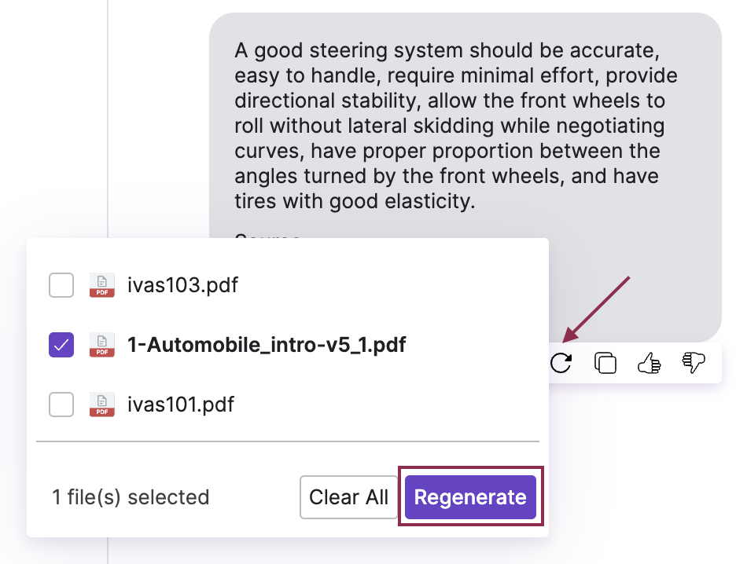Image resolution: width=736 pixels, height=564 pixels.
Task: Click the PDF icon beside 1-Automobile_intro-v5_1.pdf
Action: tap(101, 345)
